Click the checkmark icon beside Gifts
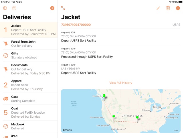 6,55
